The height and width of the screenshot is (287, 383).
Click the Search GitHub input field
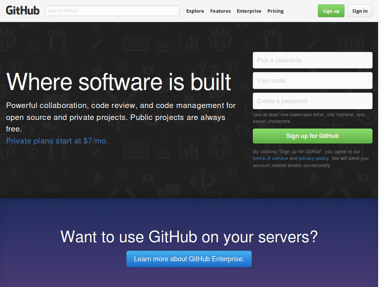point(112,11)
